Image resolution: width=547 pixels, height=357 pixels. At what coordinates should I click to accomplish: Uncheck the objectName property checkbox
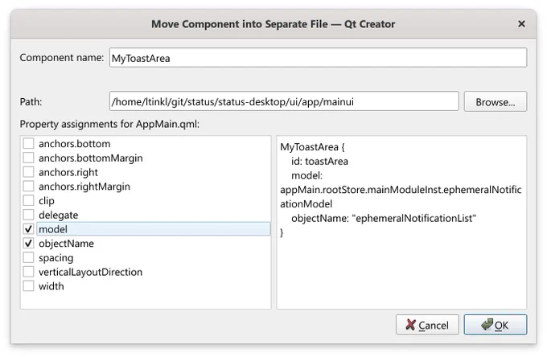point(28,244)
